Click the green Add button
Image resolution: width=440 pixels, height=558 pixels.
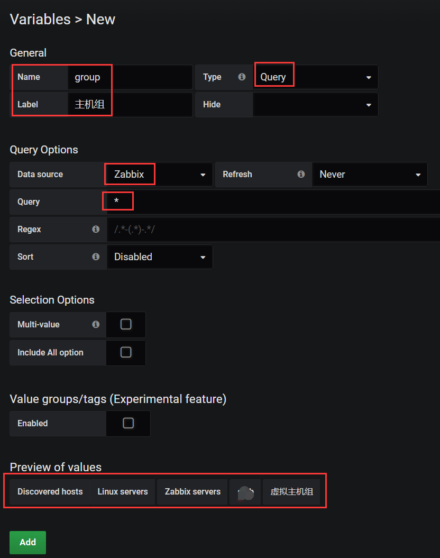click(x=27, y=542)
